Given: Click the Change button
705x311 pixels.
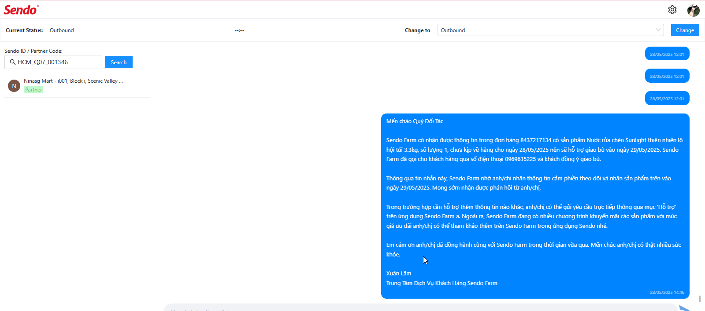Looking at the screenshot, I should pos(685,30).
